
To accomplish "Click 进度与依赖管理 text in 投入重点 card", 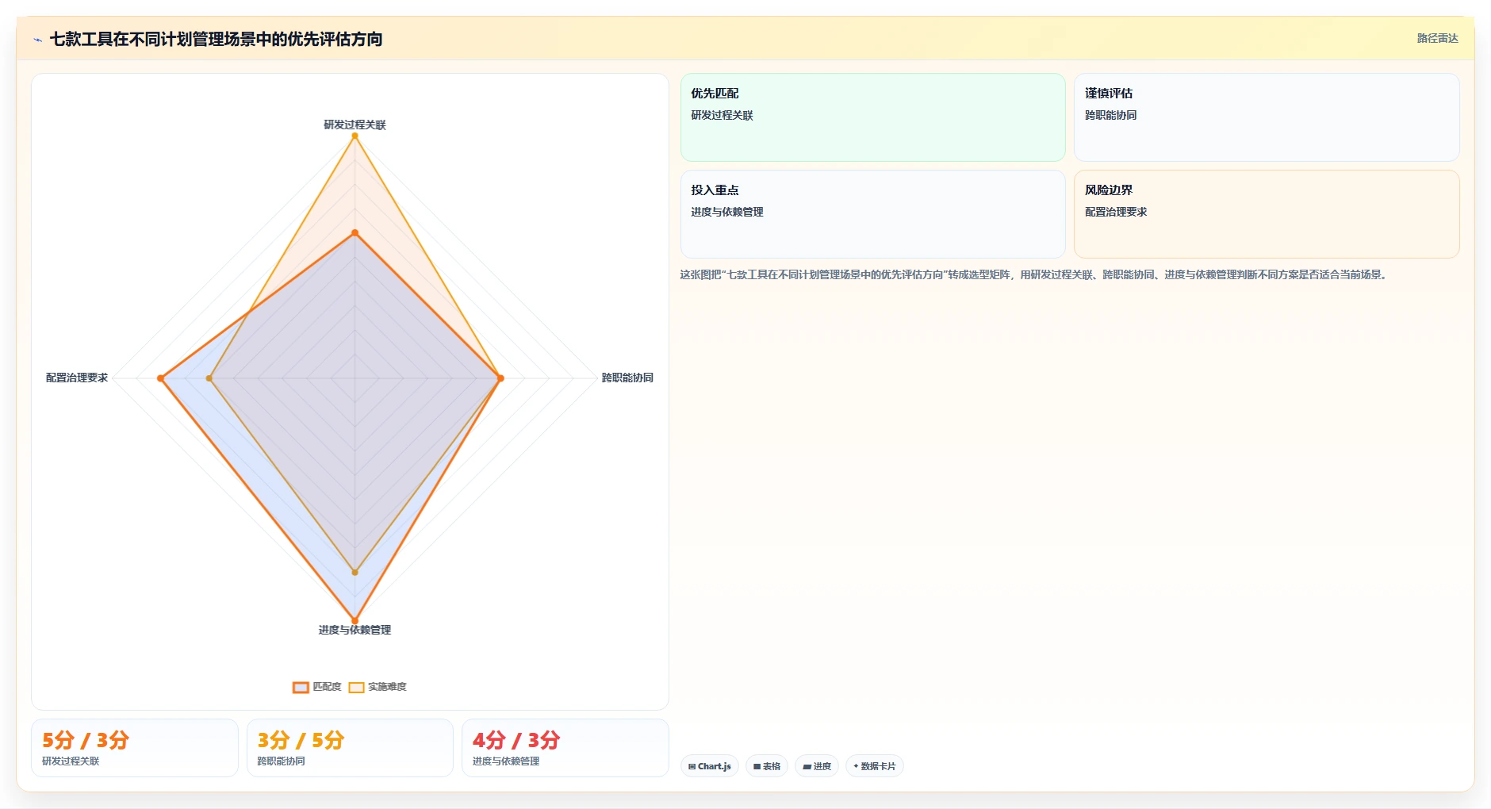I will pos(727,212).
